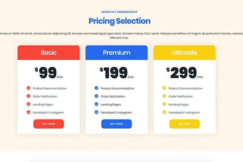Click the red BUY NOW button
The image size is (243, 162).
[49, 124]
